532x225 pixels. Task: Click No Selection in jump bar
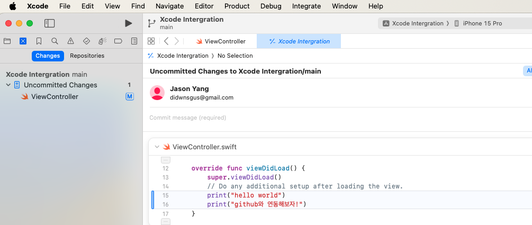click(x=235, y=56)
